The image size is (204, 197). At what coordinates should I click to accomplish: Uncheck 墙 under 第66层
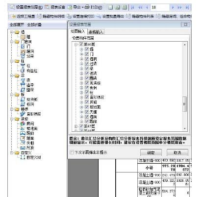point(87,49)
